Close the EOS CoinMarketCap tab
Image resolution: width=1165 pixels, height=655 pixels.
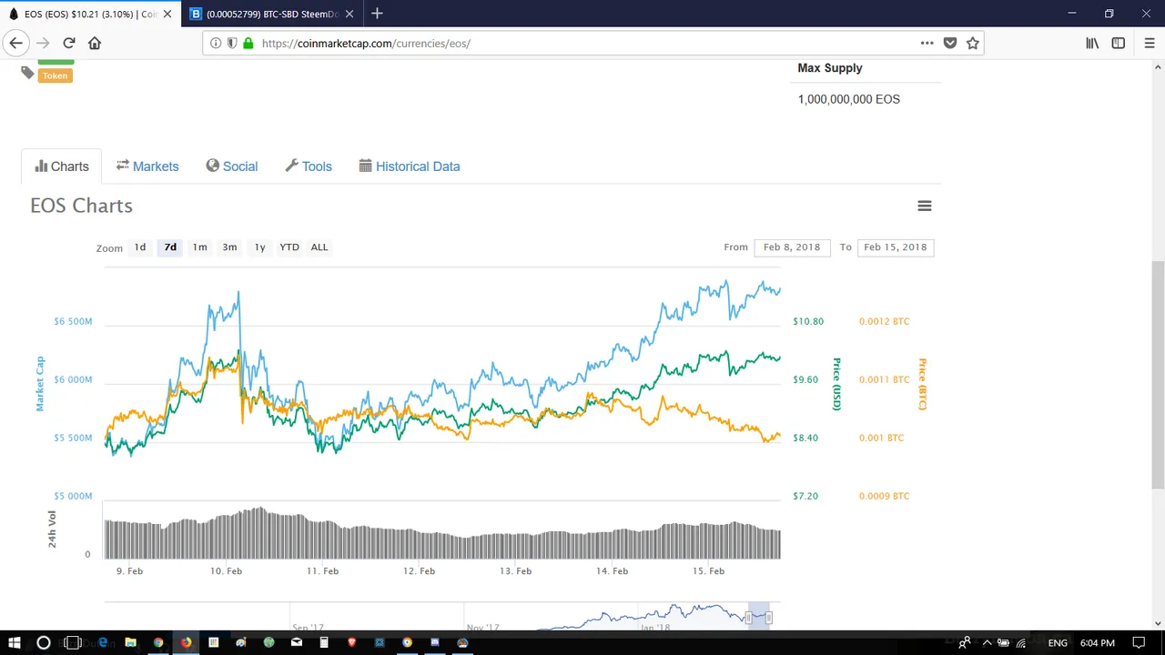167,14
